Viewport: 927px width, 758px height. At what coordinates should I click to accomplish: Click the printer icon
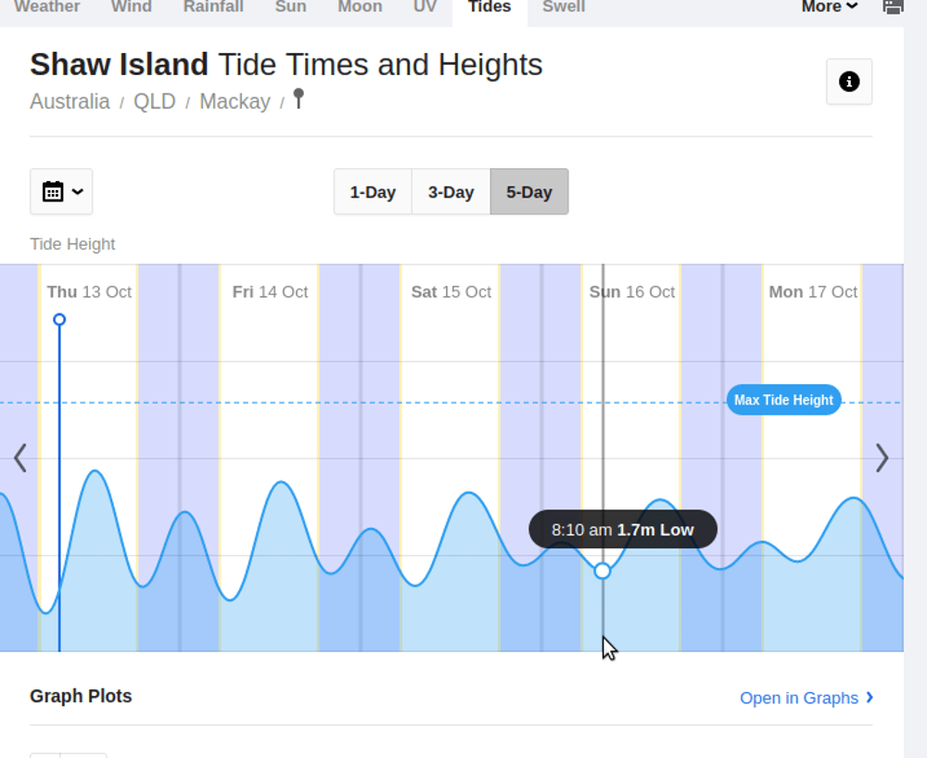(893, 7)
